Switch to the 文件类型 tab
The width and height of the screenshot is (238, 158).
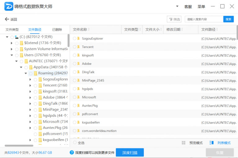(x=12, y=30)
